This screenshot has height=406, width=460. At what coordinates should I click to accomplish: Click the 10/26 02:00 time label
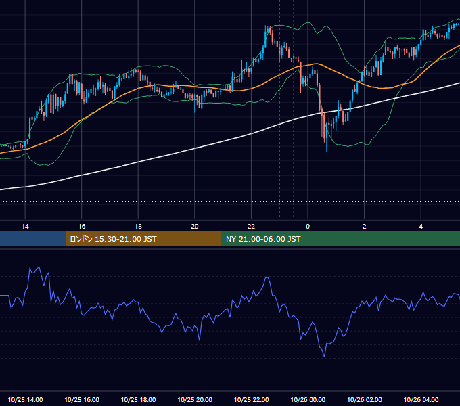[365, 399]
